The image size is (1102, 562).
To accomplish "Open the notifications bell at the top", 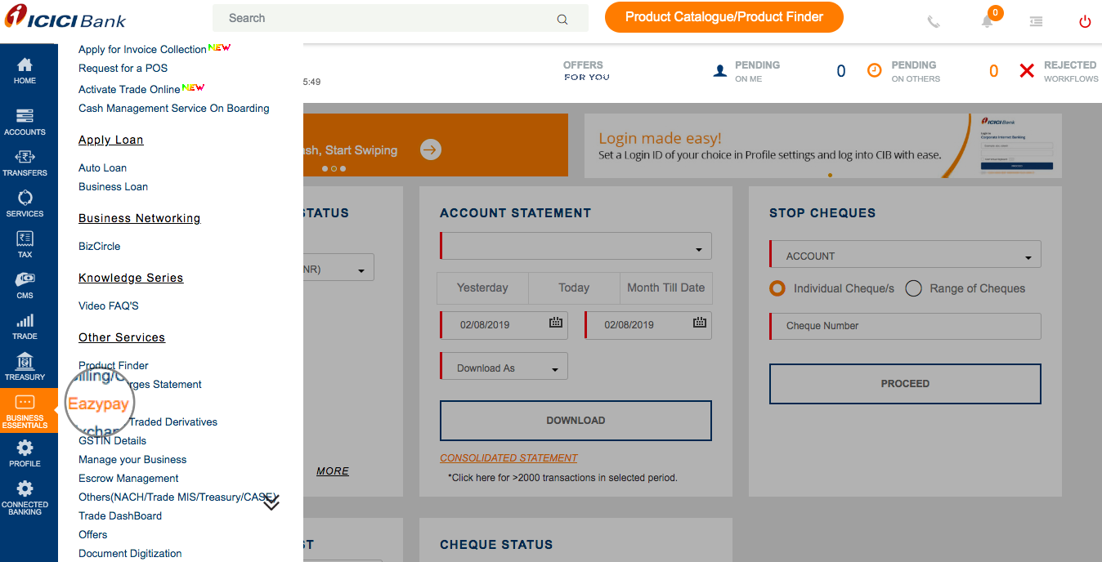I will 986,21.
